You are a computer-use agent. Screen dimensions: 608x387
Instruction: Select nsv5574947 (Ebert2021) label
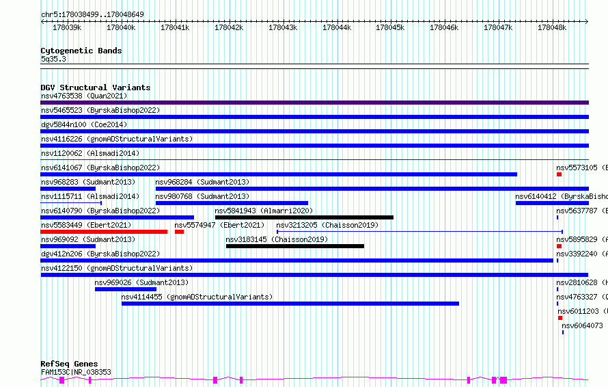(x=219, y=225)
